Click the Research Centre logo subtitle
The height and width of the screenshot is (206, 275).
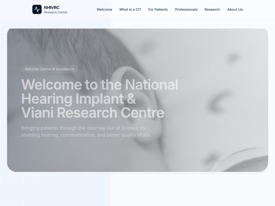[x=56, y=12]
